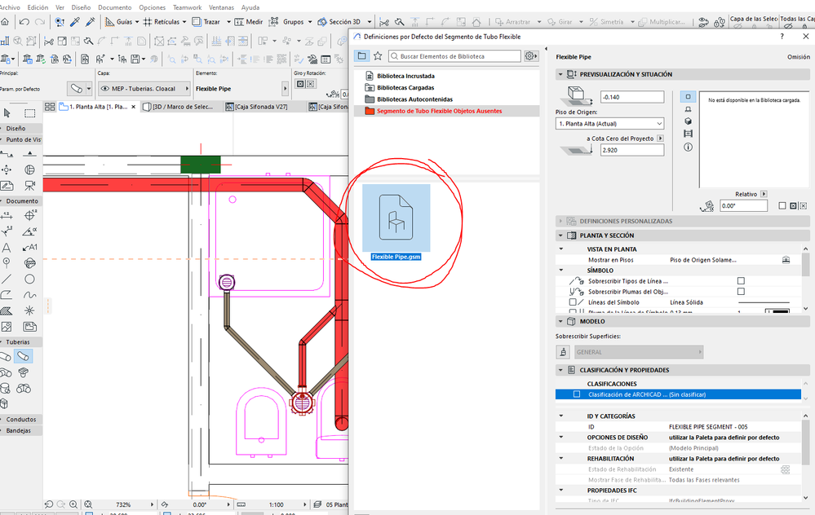
Task: Collapse the Previsualización y Situación panel
Action: click(x=562, y=74)
